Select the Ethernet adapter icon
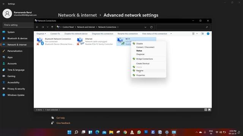This screenshot has width=243, height=136. pos(80,42)
